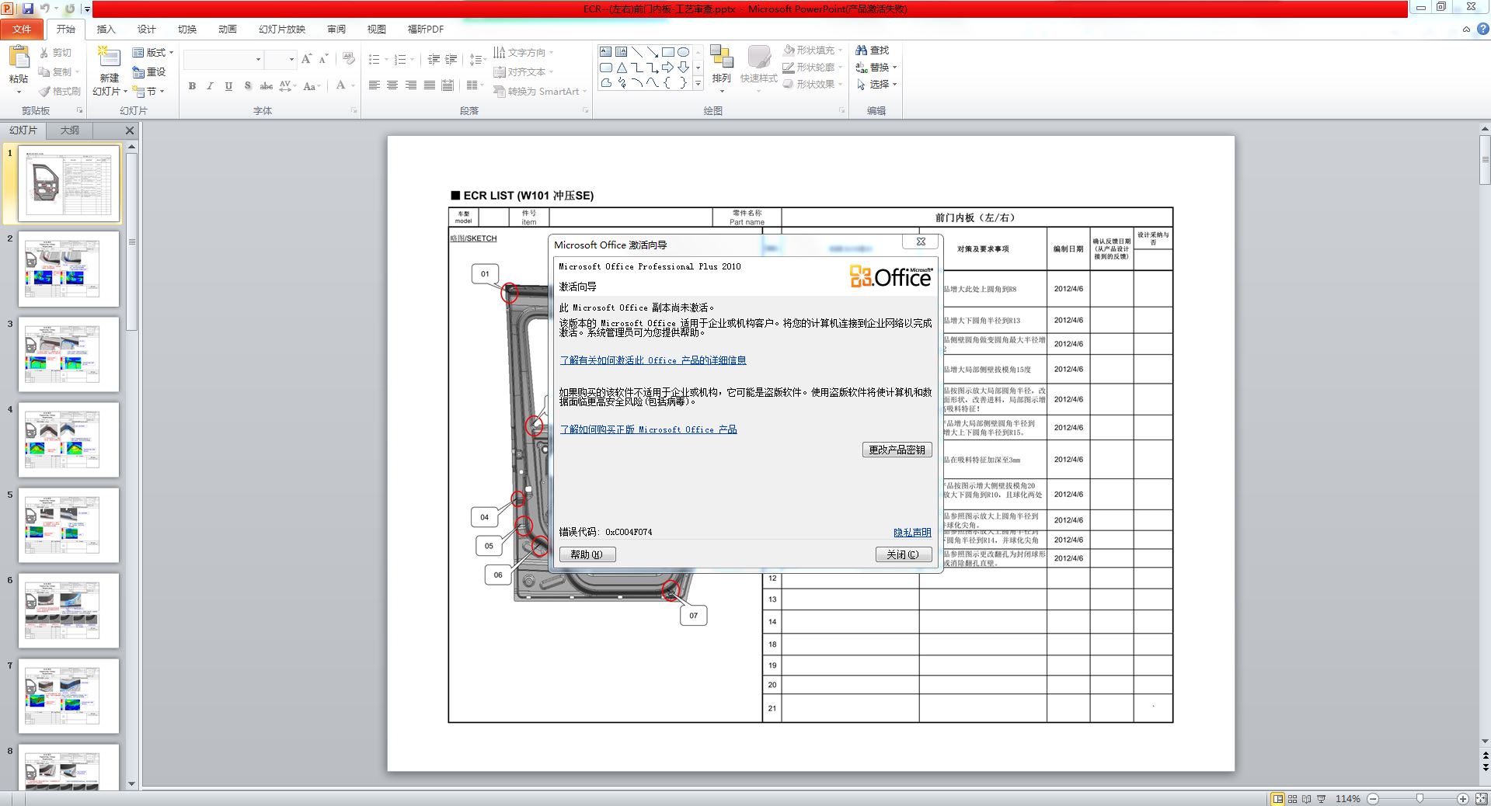The image size is (1491, 806).
Task: Toggle Italic formatting
Action: tap(210, 86)
